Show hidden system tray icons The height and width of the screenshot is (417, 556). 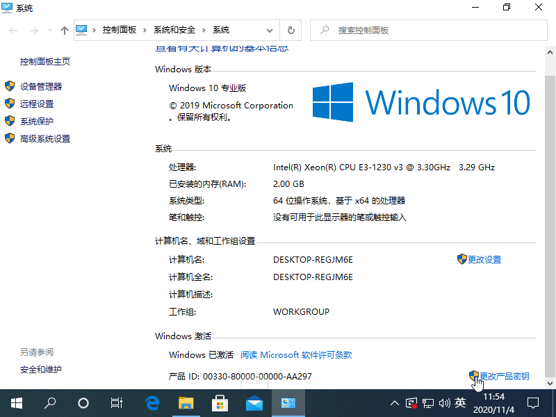[x=394, y=403]
